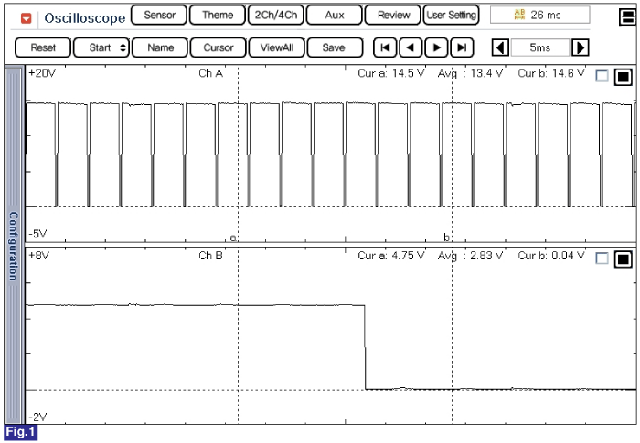This screenshot has width=640, height=443.
Task: Open the red dropdown icon beside Oscilloscope
Action: 27,18
